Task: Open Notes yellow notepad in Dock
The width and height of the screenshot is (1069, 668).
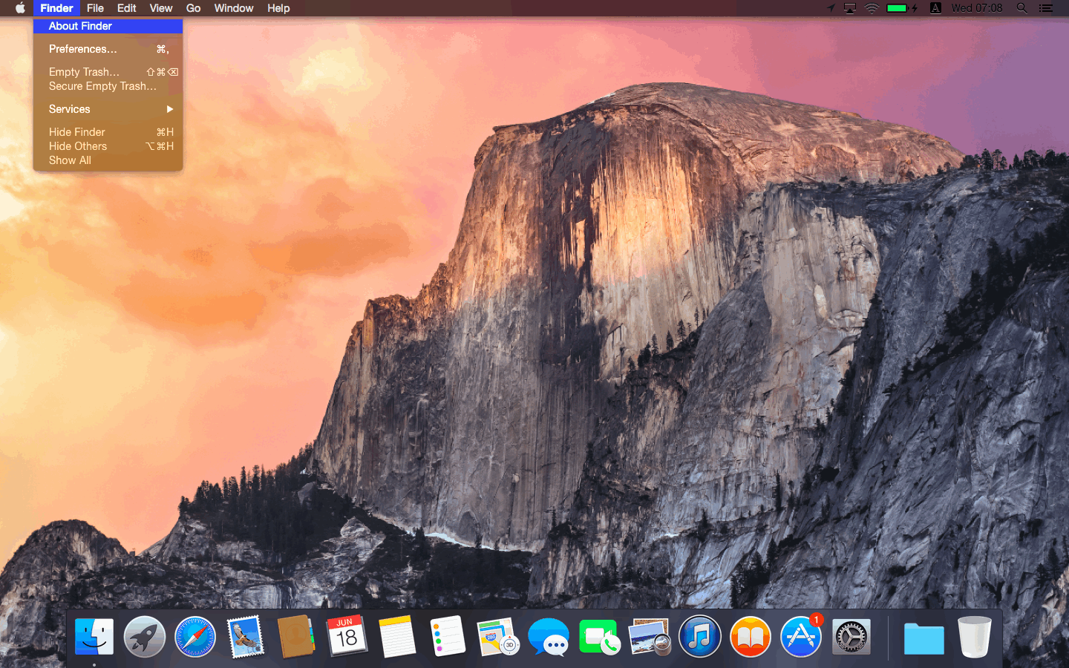Action: point(397,637)
